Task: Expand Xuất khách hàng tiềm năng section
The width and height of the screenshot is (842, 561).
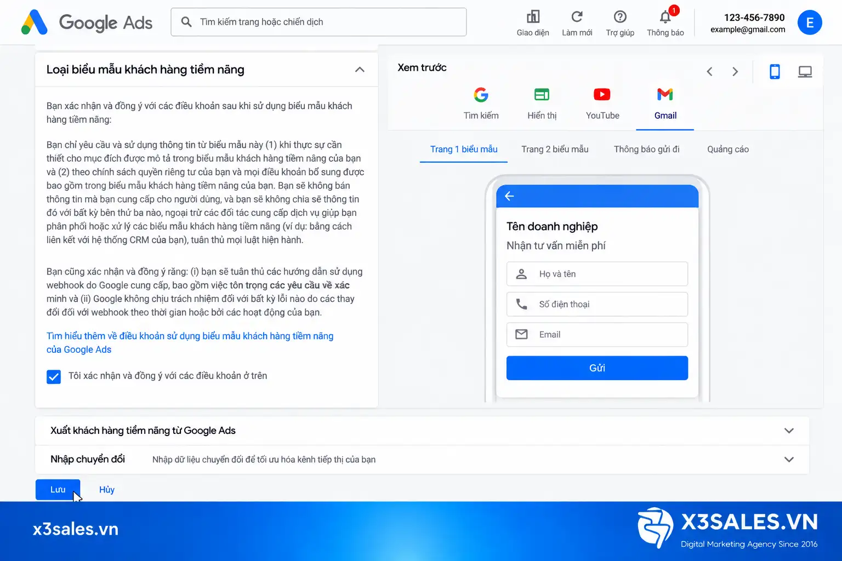Action: pos(789,431)
